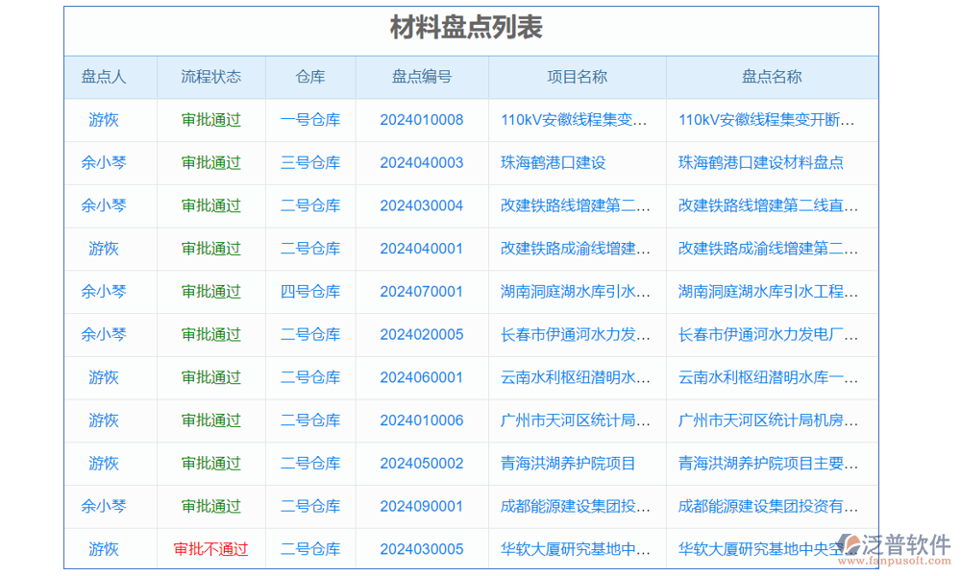Open inventory name 改建铁路成渝线增建第二…
This screenshot has width=961, height=576.
tap(769, 249)
